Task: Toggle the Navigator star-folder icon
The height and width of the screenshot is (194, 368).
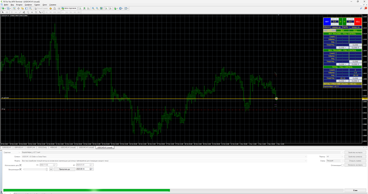Action: coord(23,8)
